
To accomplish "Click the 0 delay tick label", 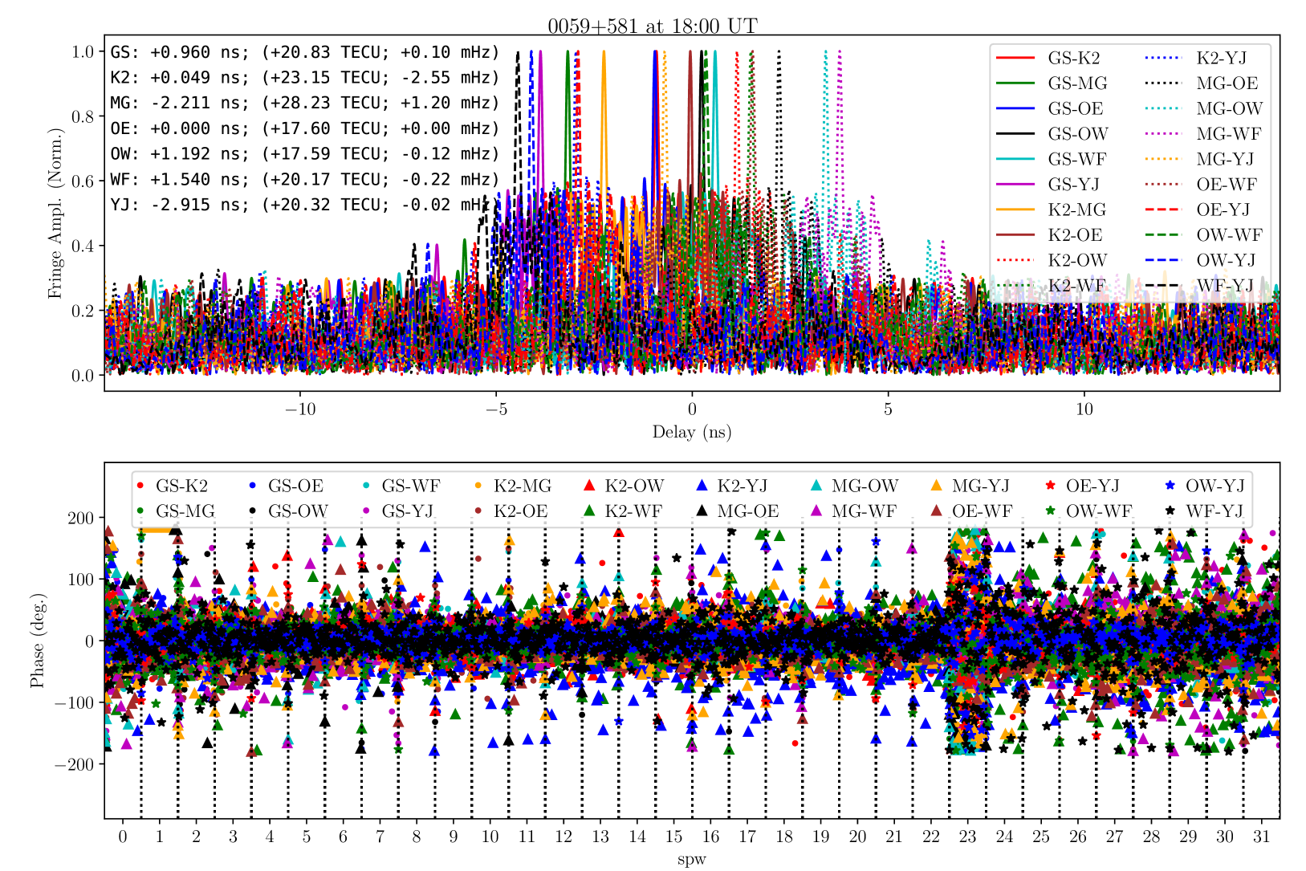I will pyautogui.click(x=692, y=409).
